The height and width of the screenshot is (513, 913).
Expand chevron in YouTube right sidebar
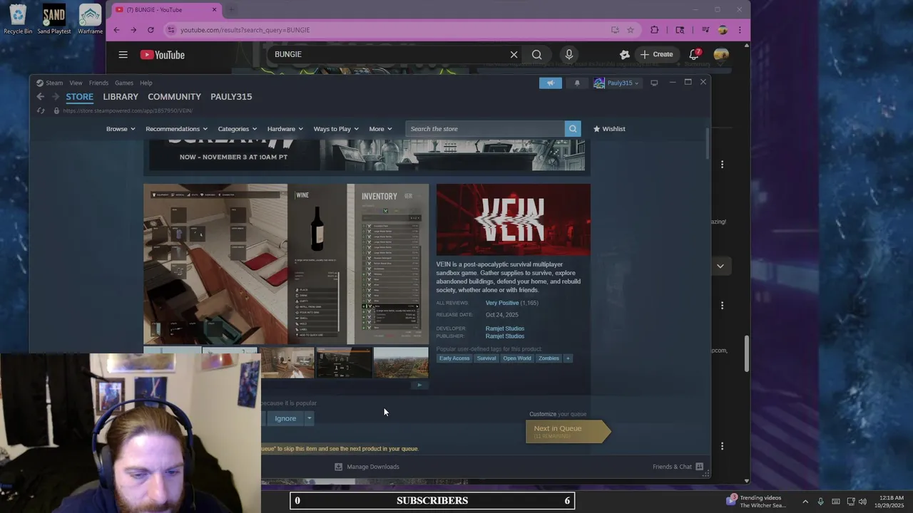coord(720,266)
